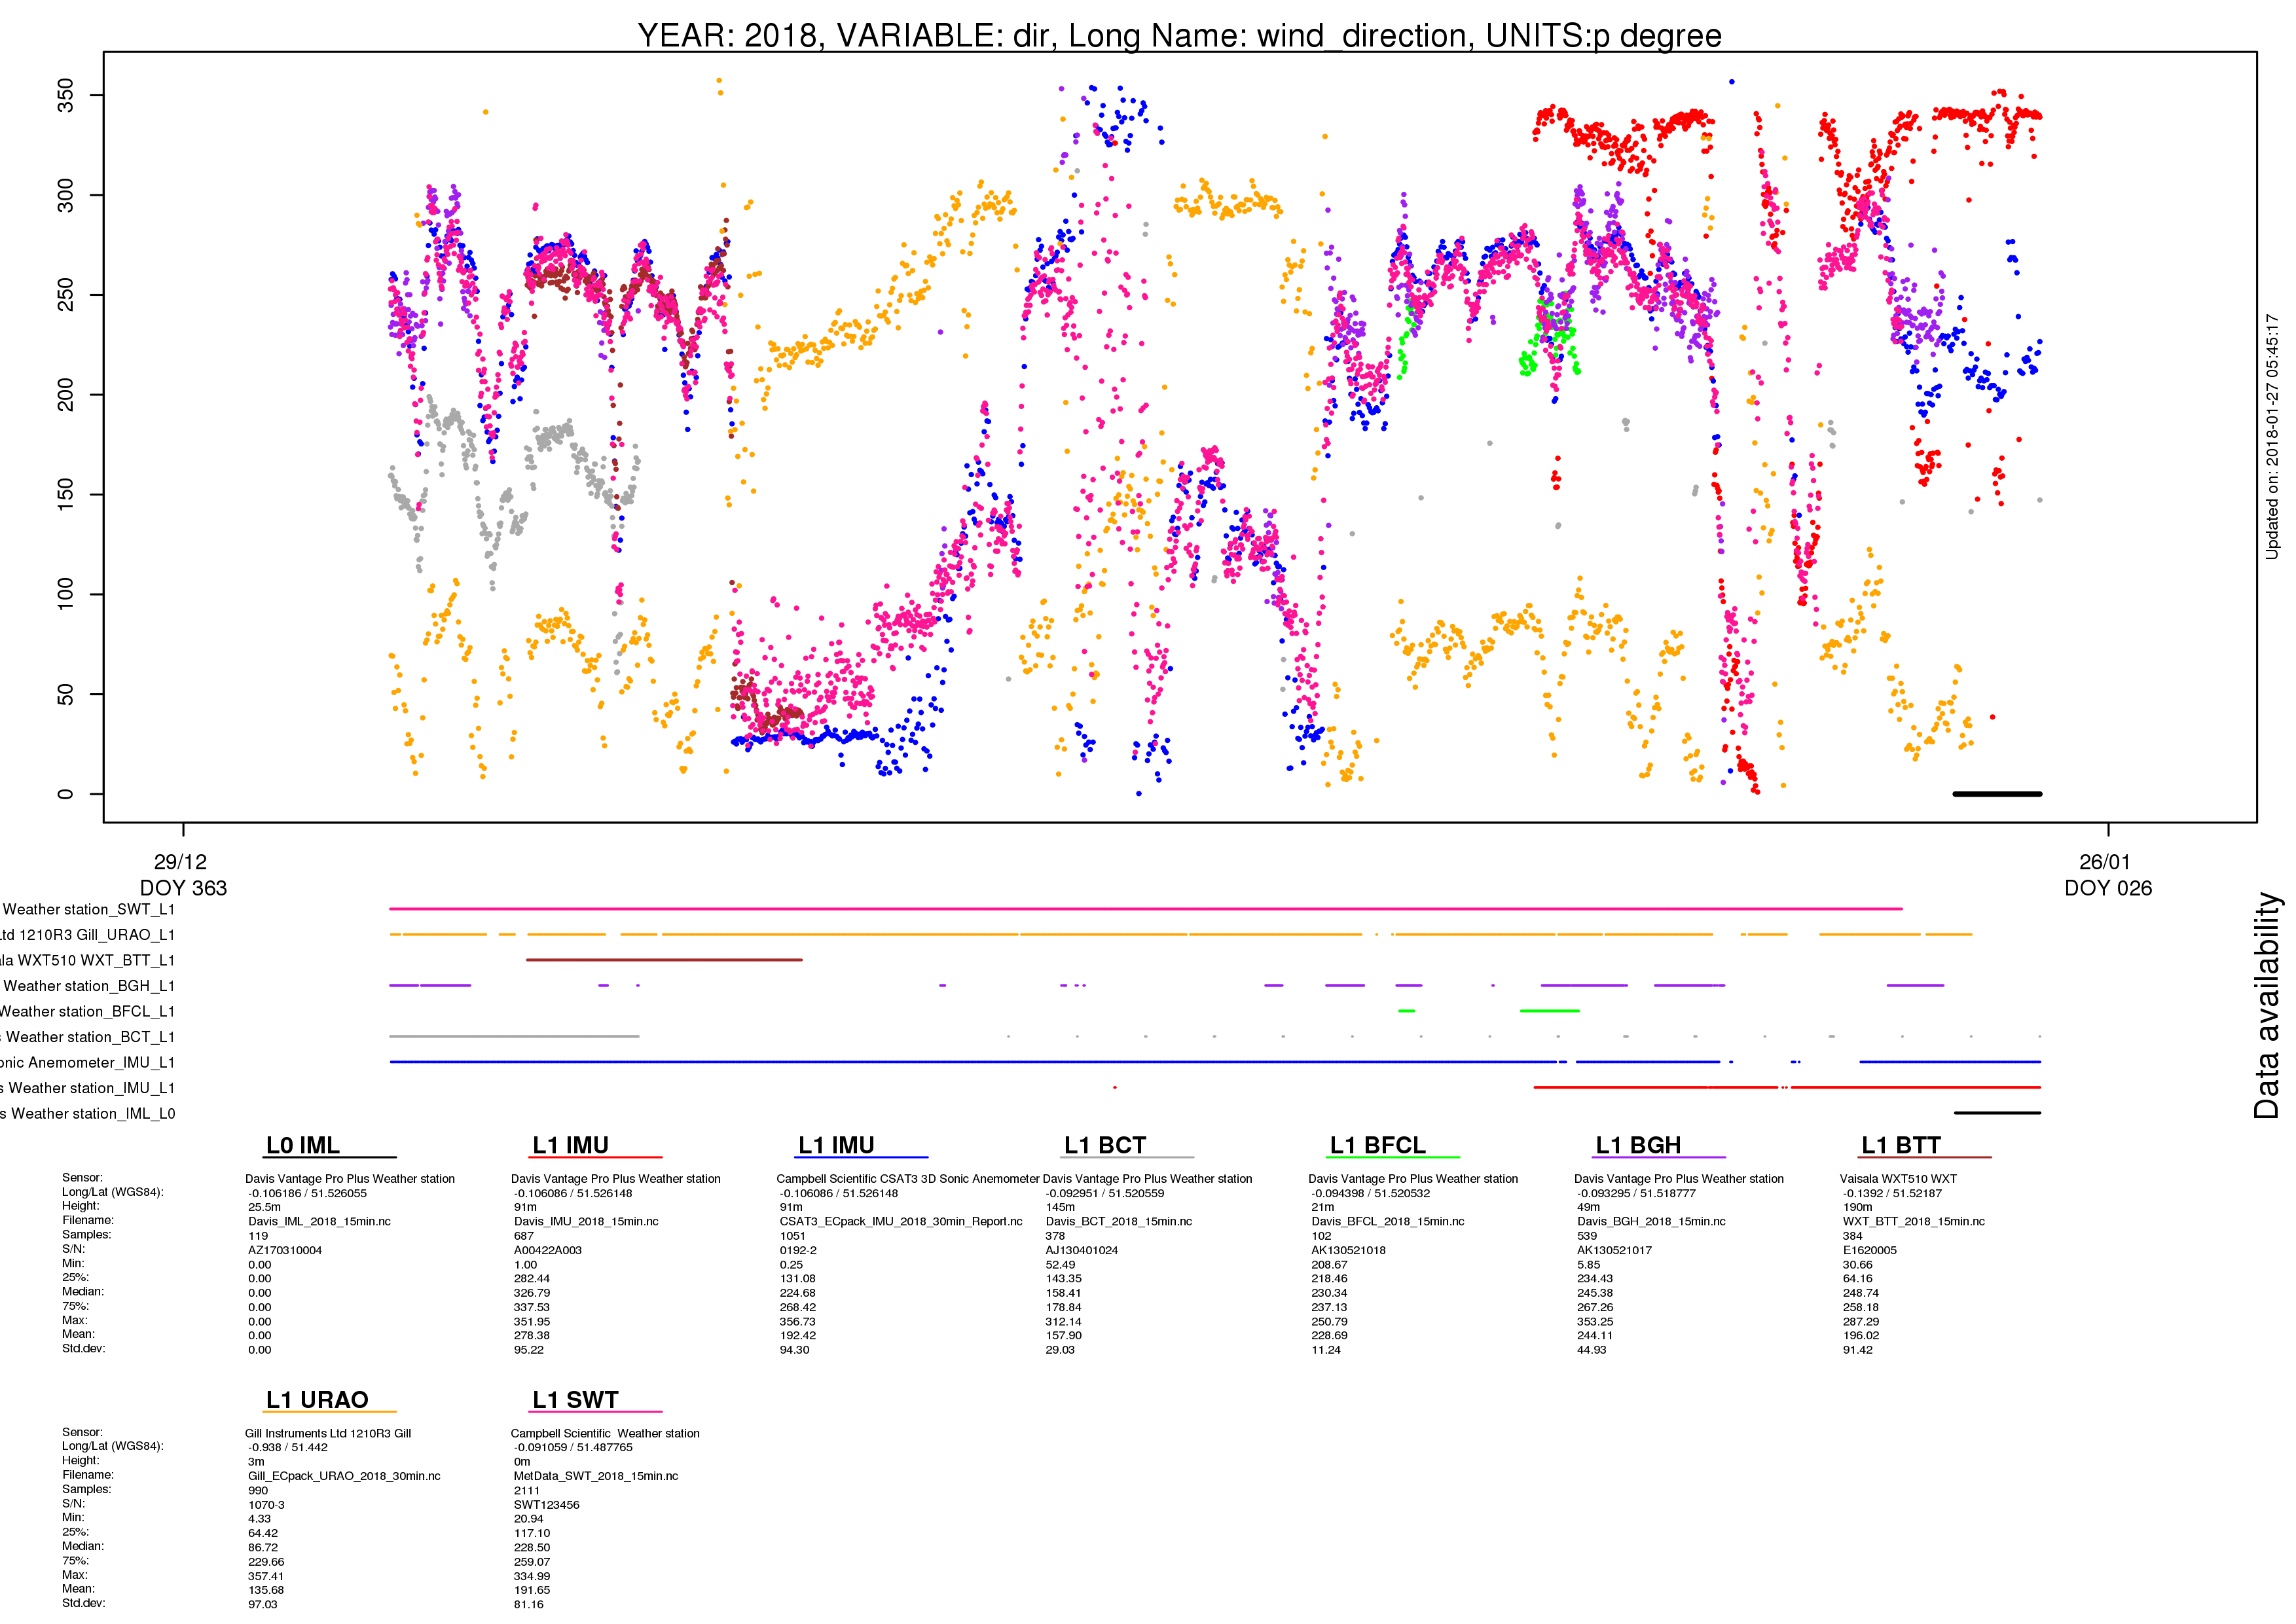The height and width of the screenshot is (1624, 2296).
Task: Select the '29/12' x-axis date label
Action: [181, 862]
